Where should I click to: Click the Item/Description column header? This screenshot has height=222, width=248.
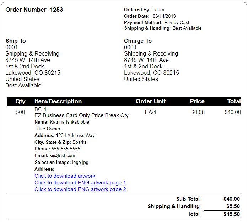pos(58,102)
